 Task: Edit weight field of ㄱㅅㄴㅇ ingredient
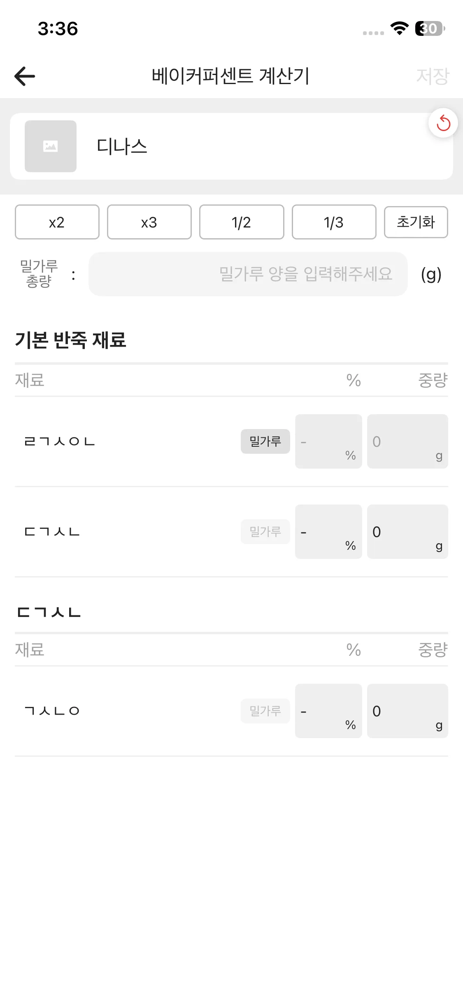pyautogui.click(x=407, y=711)
